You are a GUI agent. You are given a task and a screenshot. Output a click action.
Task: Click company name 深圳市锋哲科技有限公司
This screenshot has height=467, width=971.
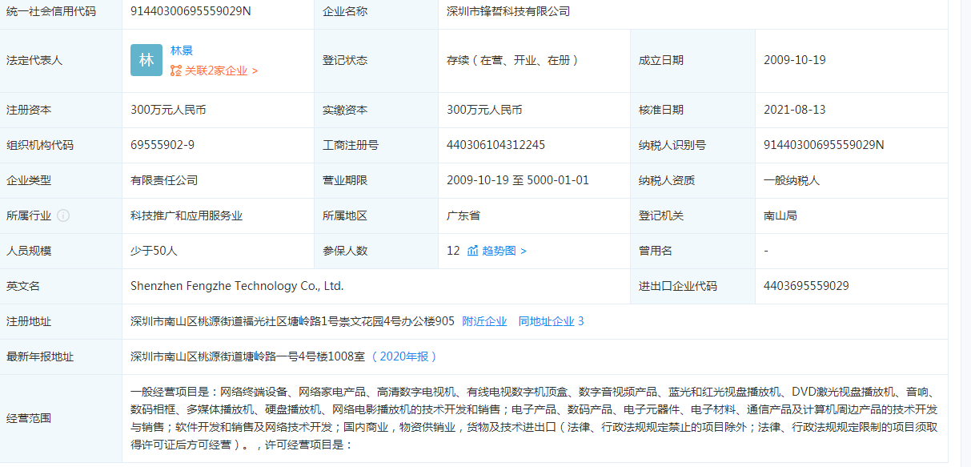(x=508, y=12)
